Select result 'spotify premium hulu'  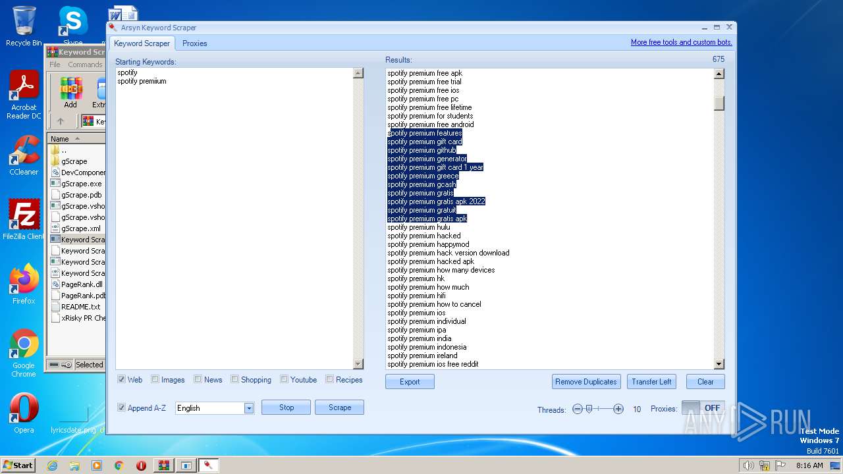[419, 227]
